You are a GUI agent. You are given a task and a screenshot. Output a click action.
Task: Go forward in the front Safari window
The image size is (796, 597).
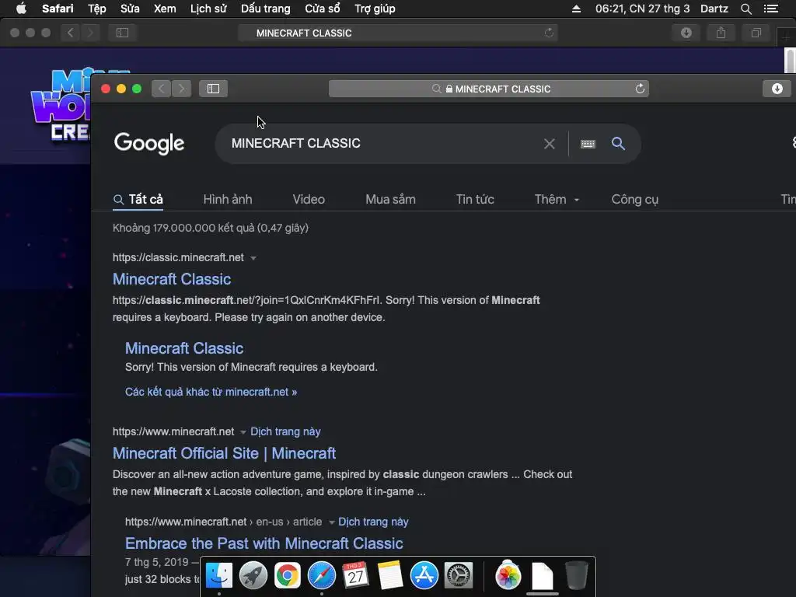point(182,89)
